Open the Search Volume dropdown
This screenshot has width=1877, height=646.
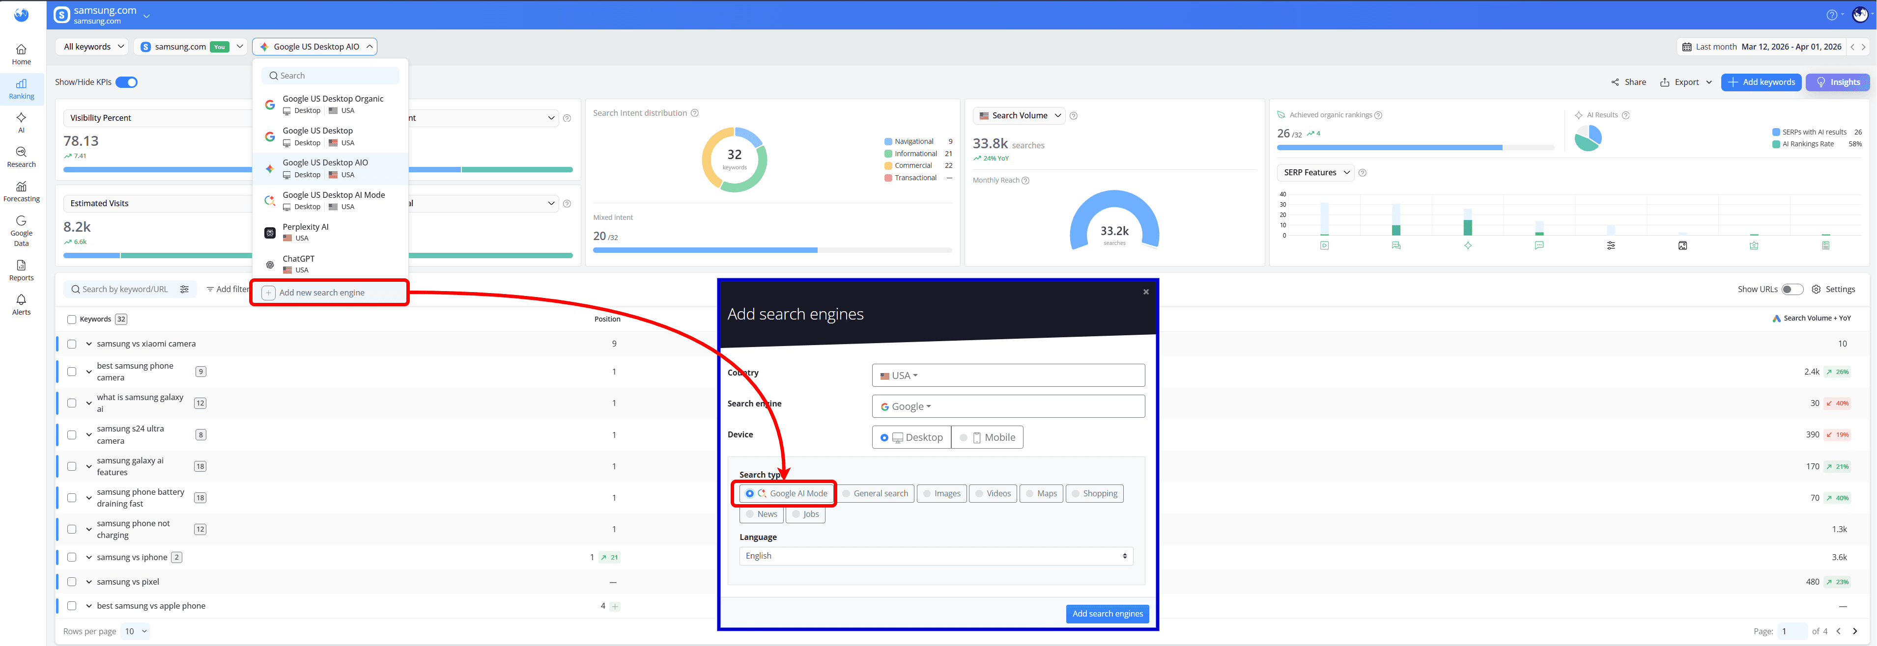pyautogui.click(x=1018, y=115)
